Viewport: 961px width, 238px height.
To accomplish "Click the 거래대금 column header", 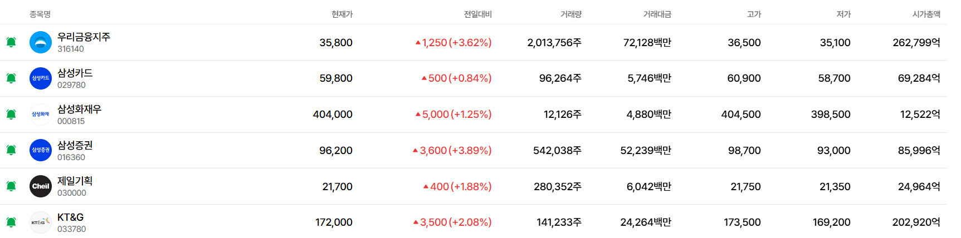I will coord(657,14).
